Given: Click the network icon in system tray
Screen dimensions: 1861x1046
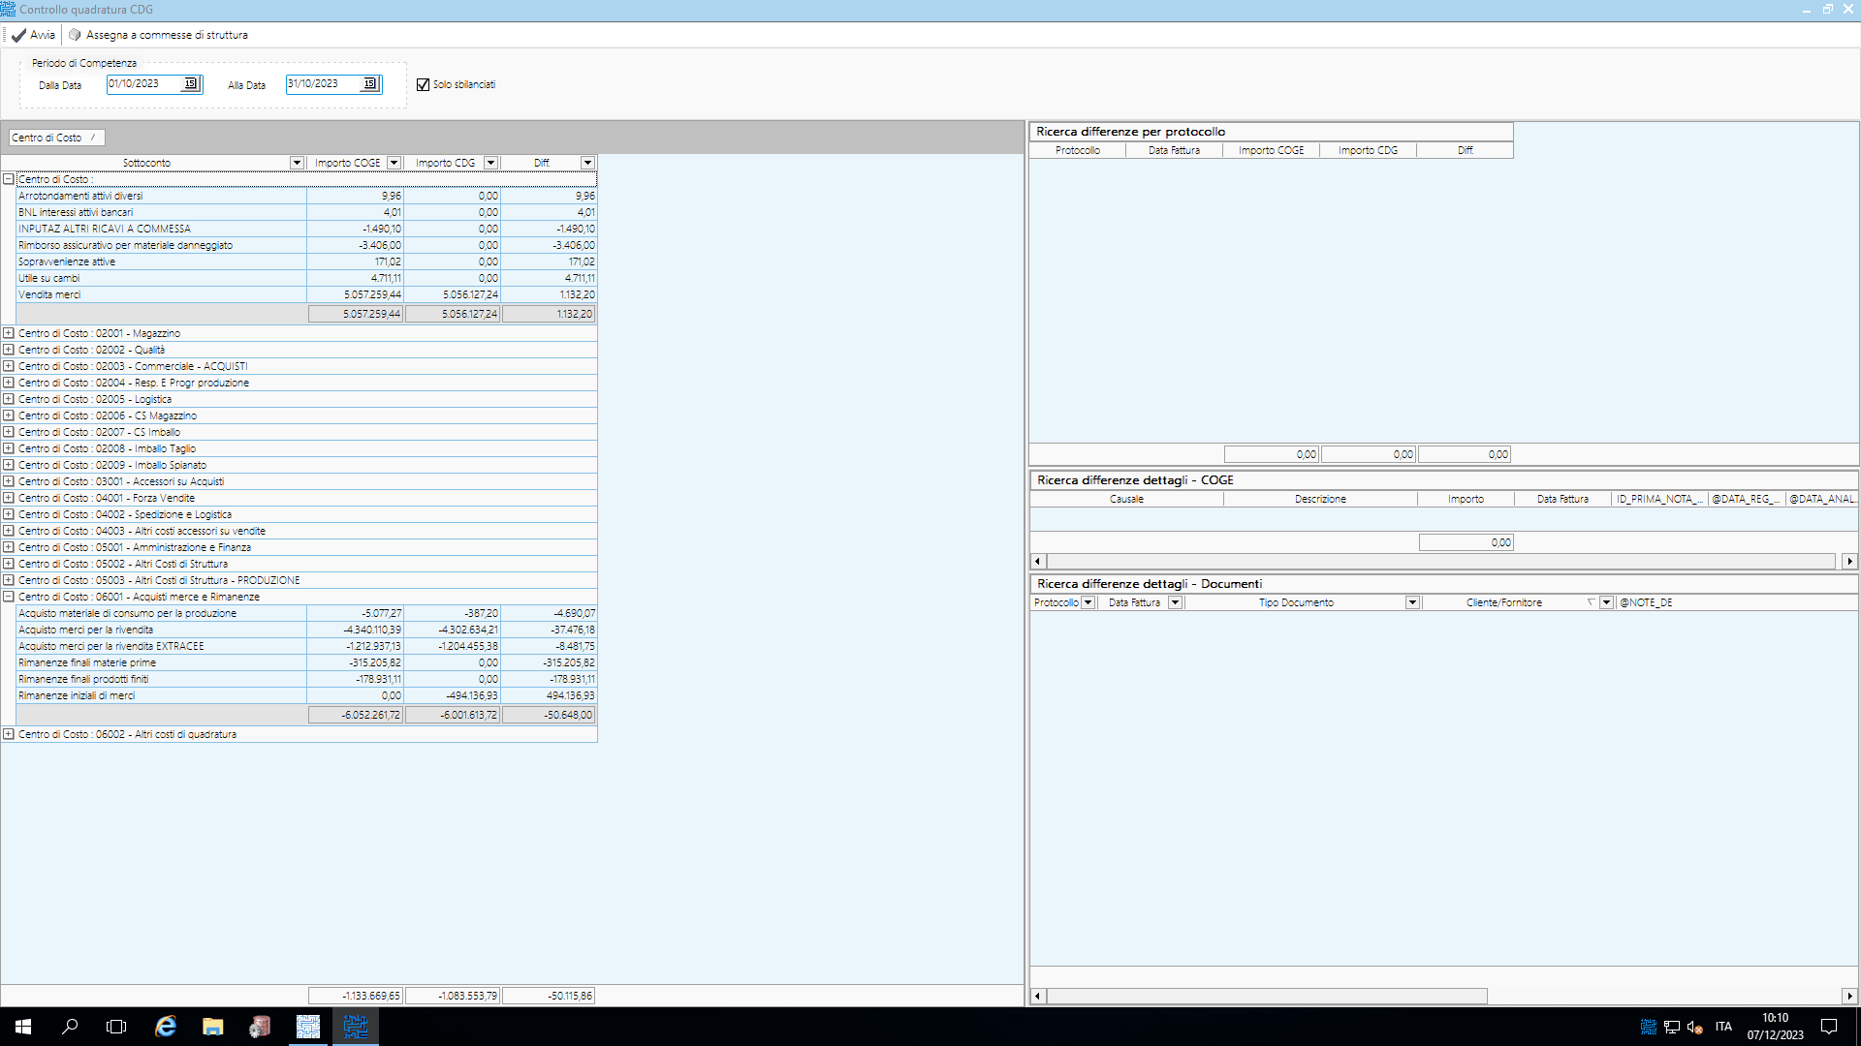Looking at the screenshot, I should tap(1672, 1027).
